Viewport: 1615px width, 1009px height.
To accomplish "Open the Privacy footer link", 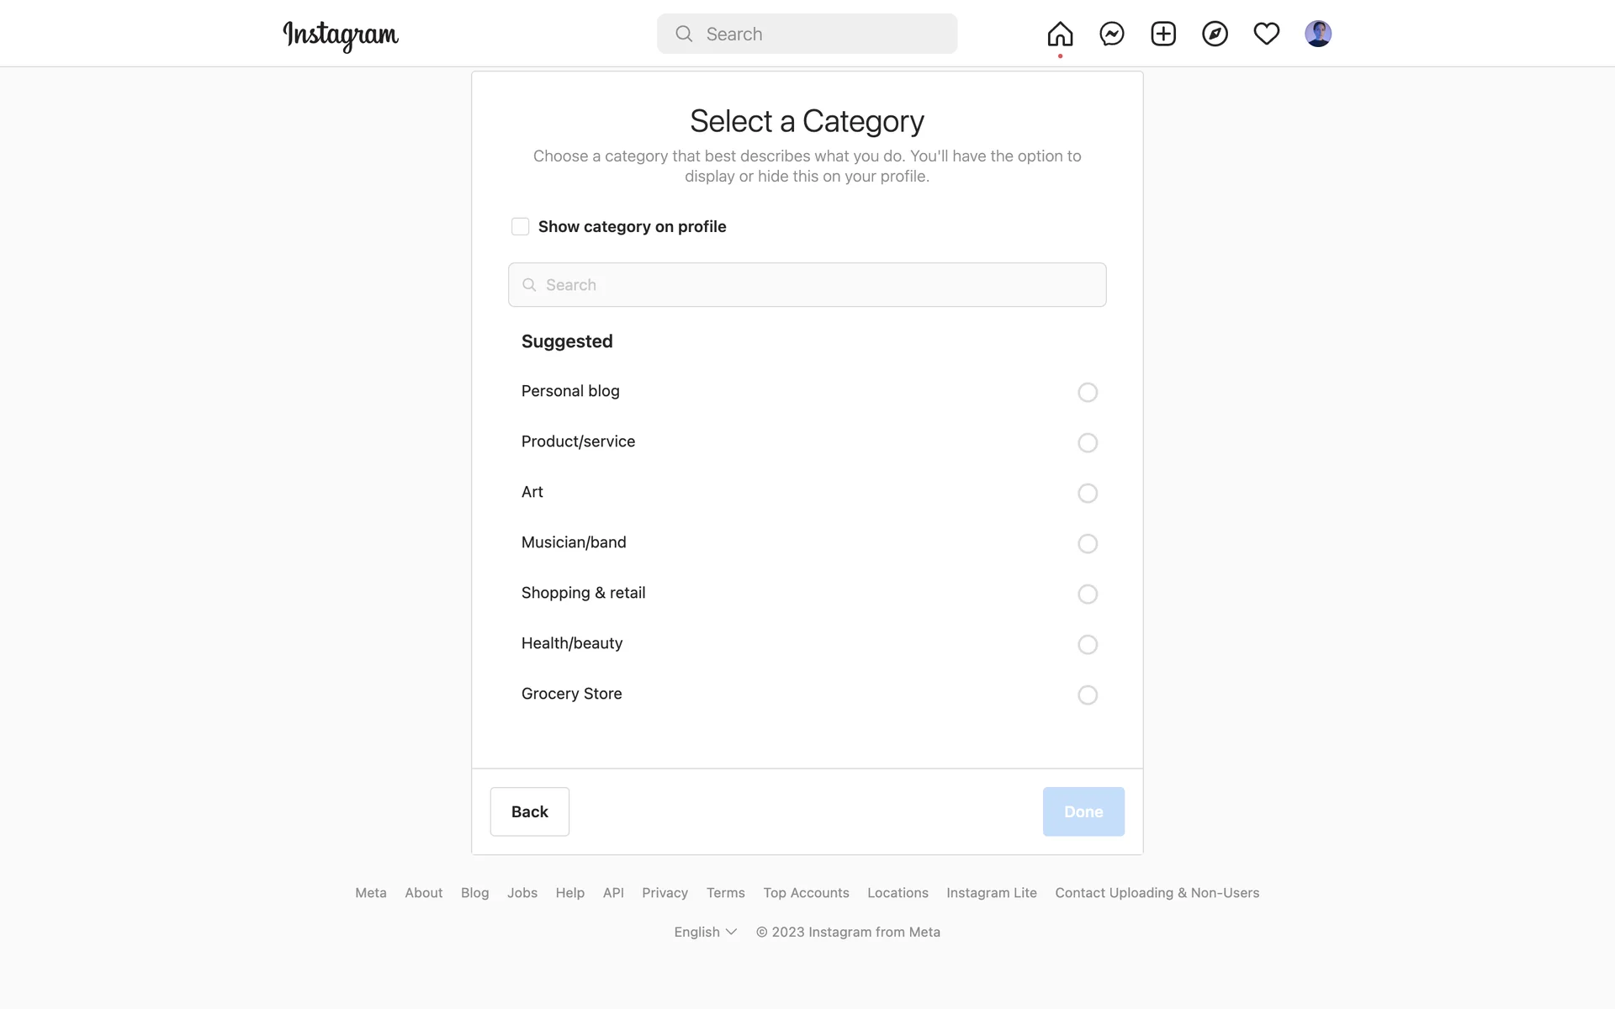I will click(665, 893).
